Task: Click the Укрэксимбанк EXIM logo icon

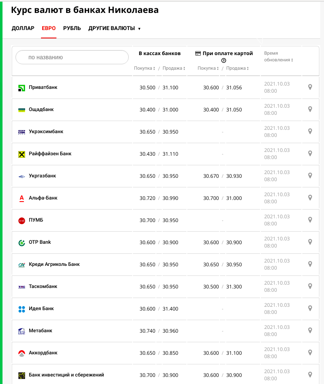Action: point(22,132)
